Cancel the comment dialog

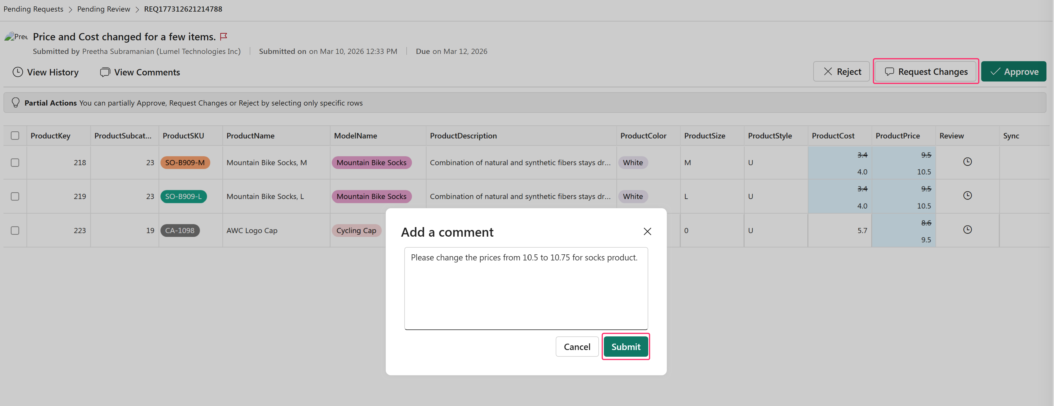tap(577, 347)
